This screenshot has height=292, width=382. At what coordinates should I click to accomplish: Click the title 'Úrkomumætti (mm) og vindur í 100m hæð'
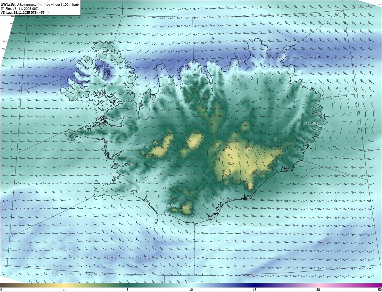[x=48, y=4]
